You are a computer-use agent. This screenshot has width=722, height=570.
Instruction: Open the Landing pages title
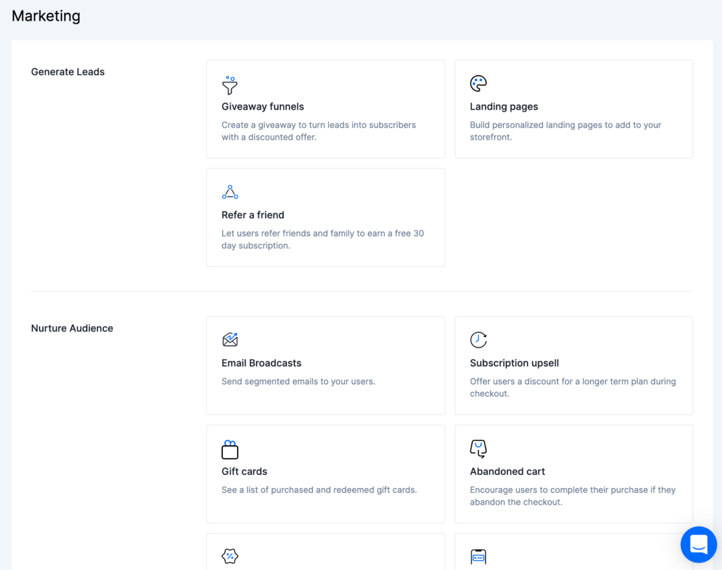pyautogui.click(x=504, y=107)
